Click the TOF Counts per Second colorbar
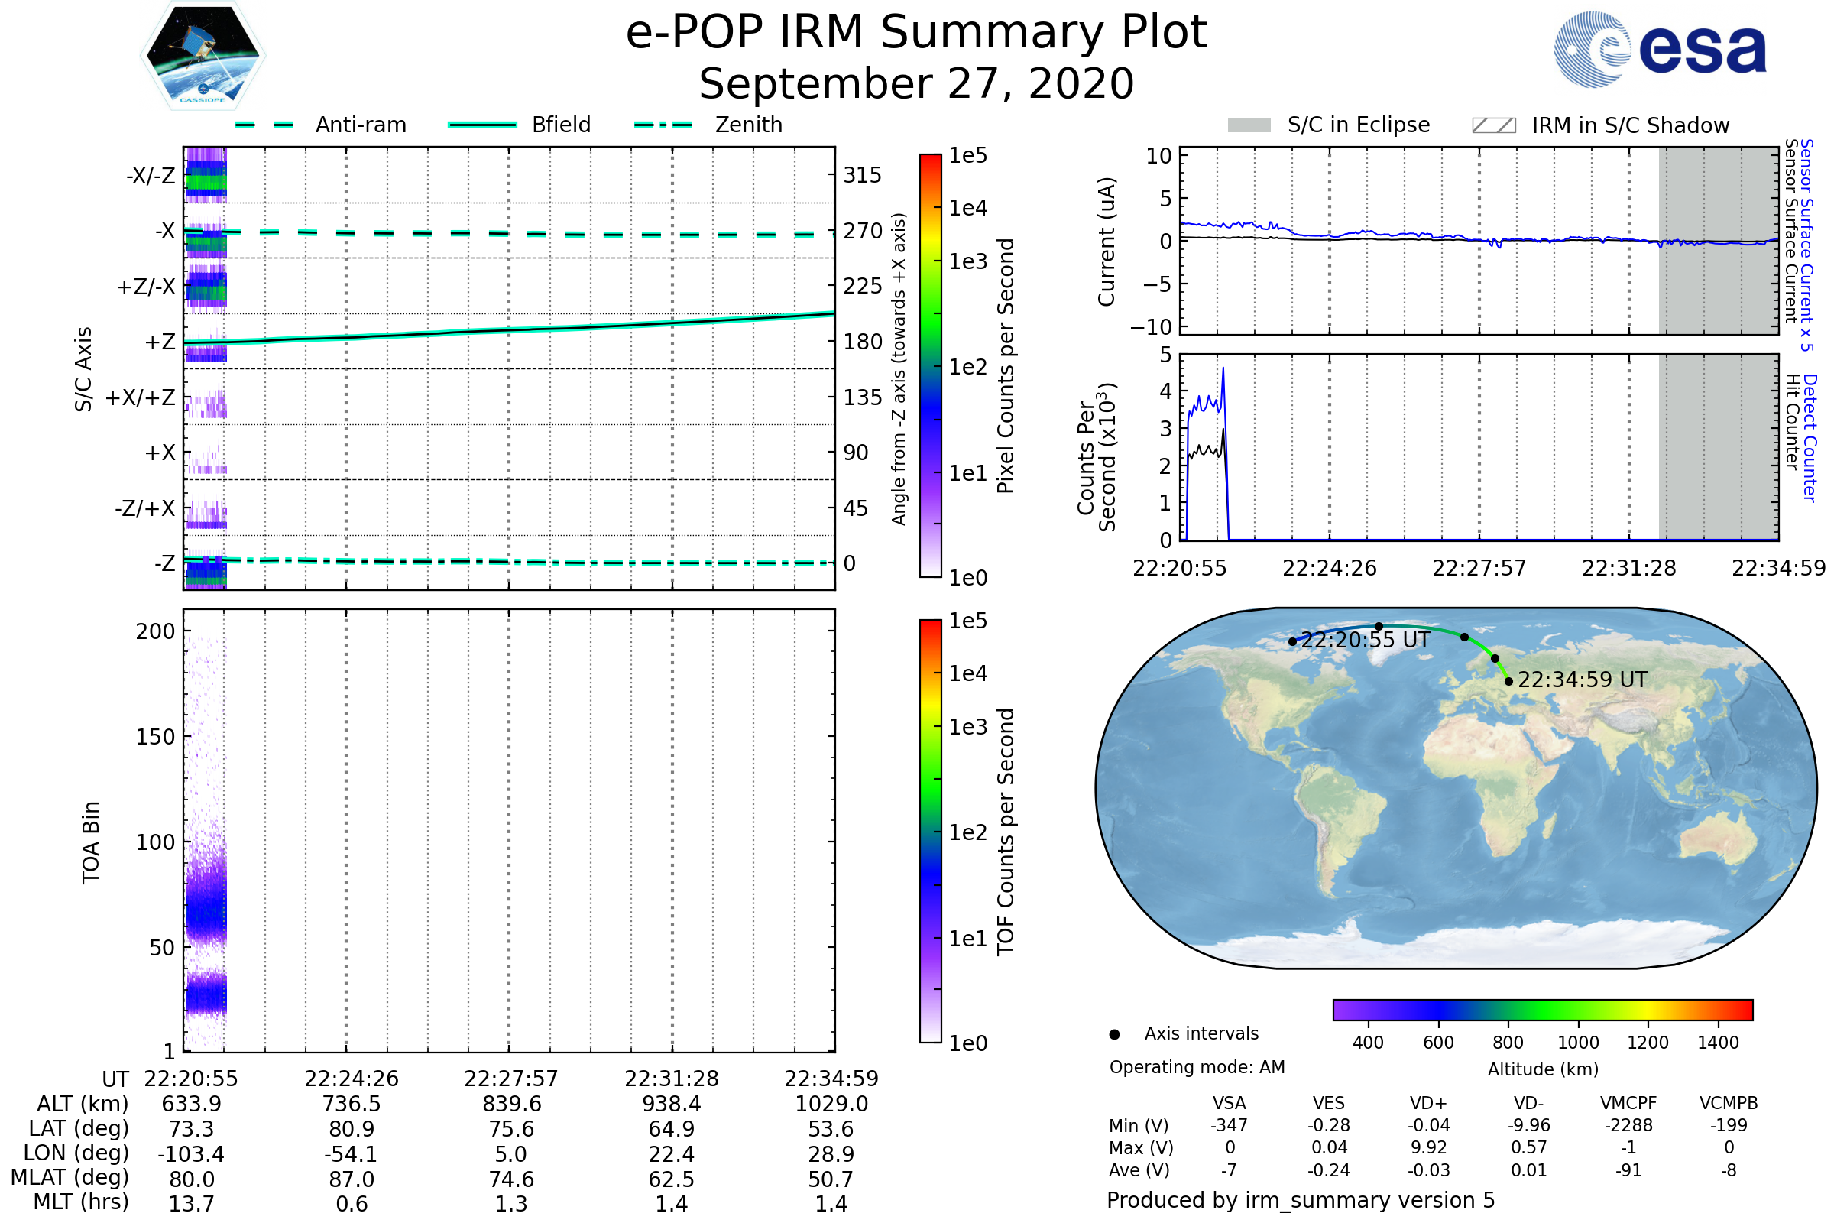The height and width of the screenshot is (1223, 1834). coord(930,831)
